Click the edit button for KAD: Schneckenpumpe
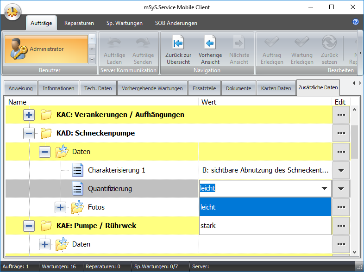The height and width of the screenshot is (272, 364). (341, 133)
